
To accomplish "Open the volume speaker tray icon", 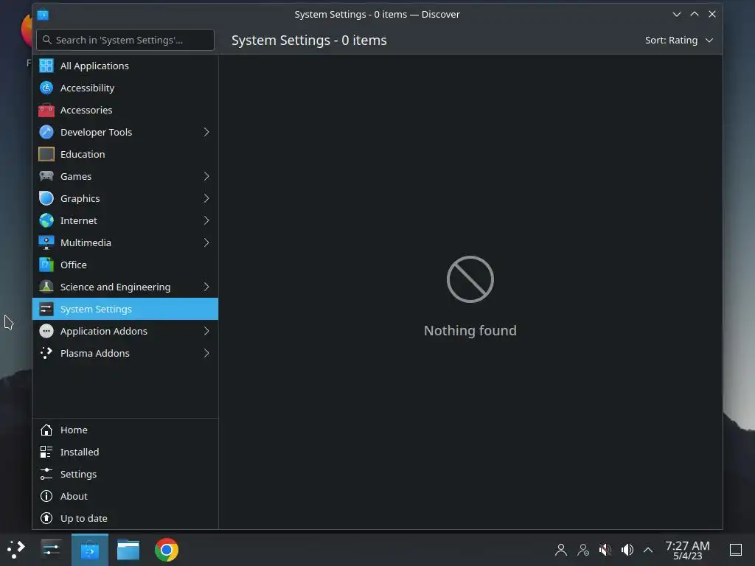I will [627, 550].
